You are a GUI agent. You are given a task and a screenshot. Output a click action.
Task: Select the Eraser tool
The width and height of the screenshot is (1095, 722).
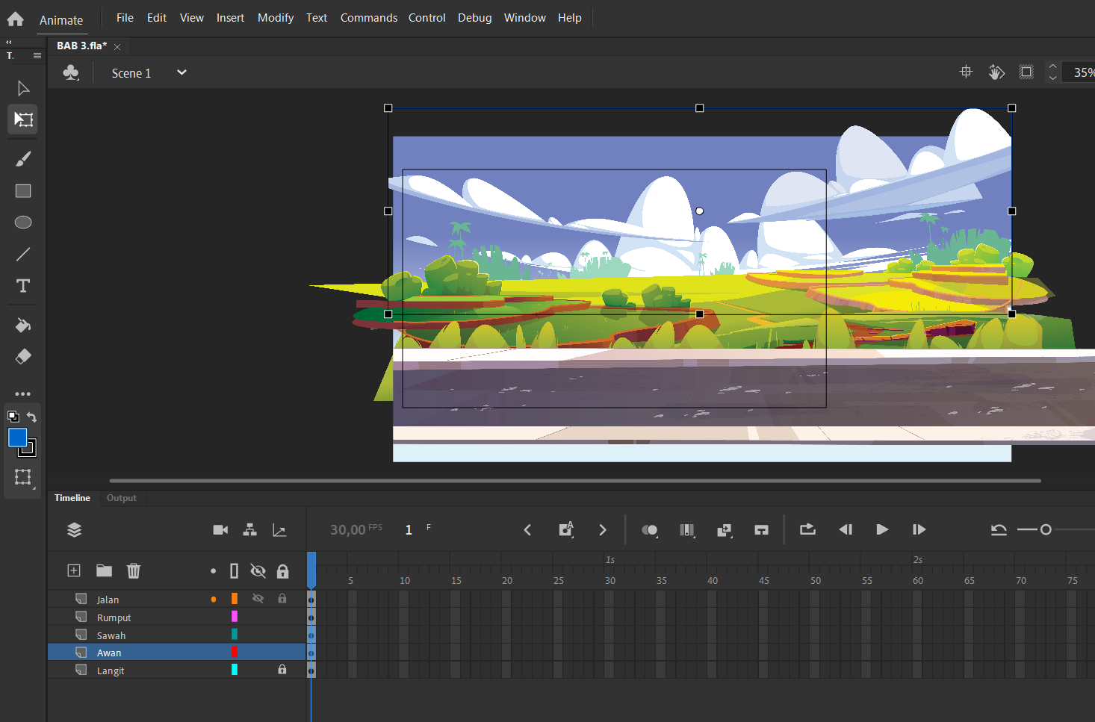pyautogui.click(x=23, y=357)
